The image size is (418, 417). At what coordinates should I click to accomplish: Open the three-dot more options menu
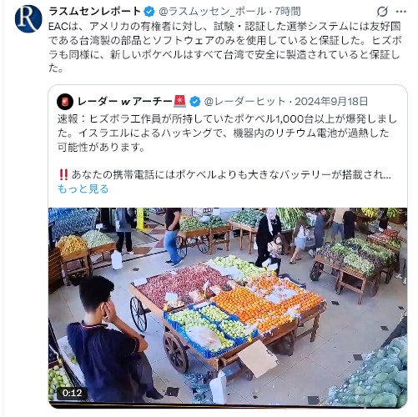pos(400,12)
